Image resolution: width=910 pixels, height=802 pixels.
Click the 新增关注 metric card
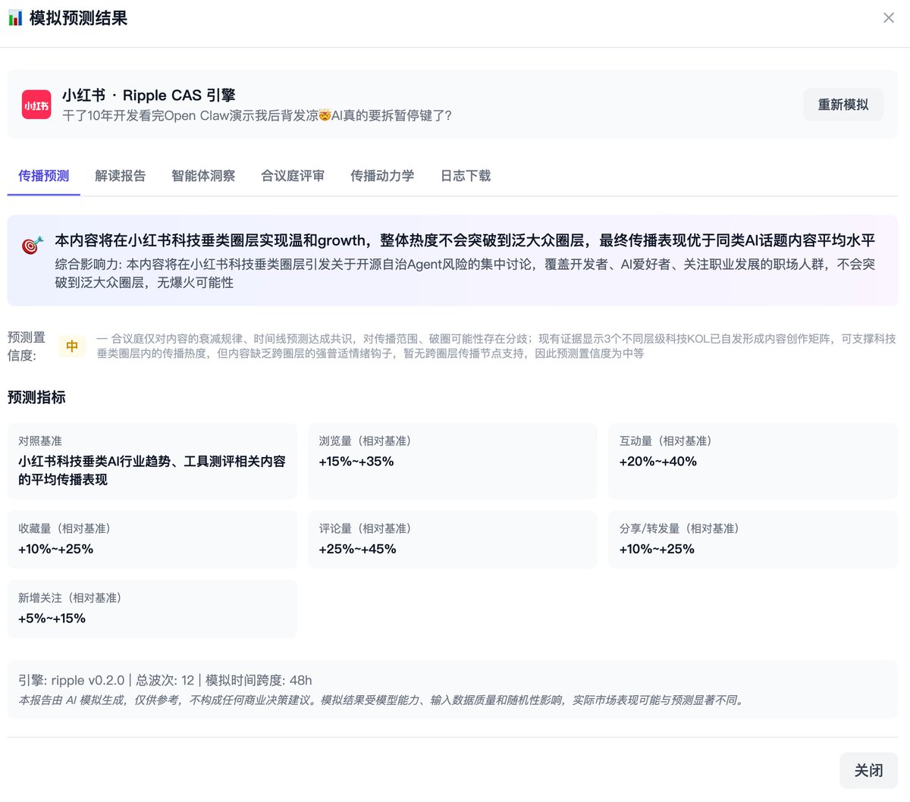pyautogui.click(x=152, y=609)
